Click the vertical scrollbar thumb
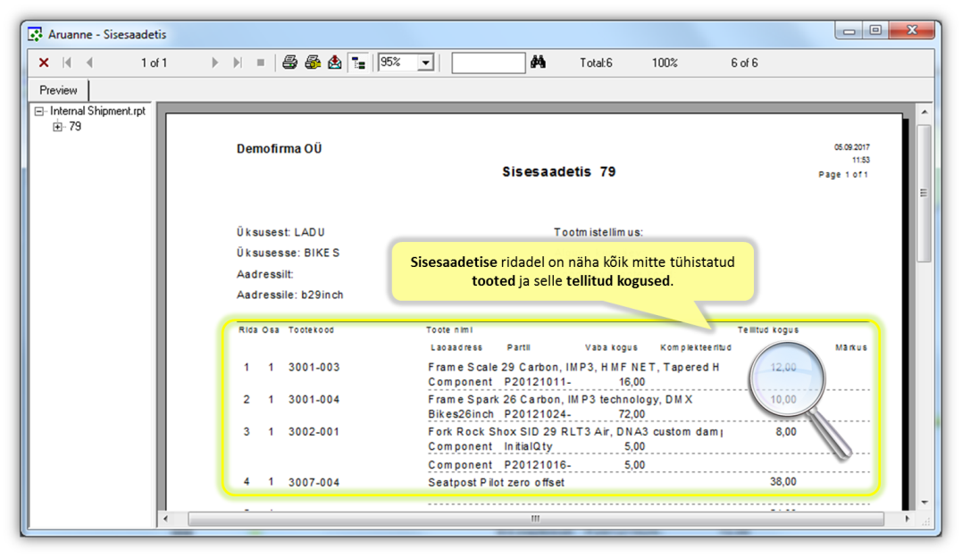Screen dimensions: 962x557 click(x=924, y=193)
